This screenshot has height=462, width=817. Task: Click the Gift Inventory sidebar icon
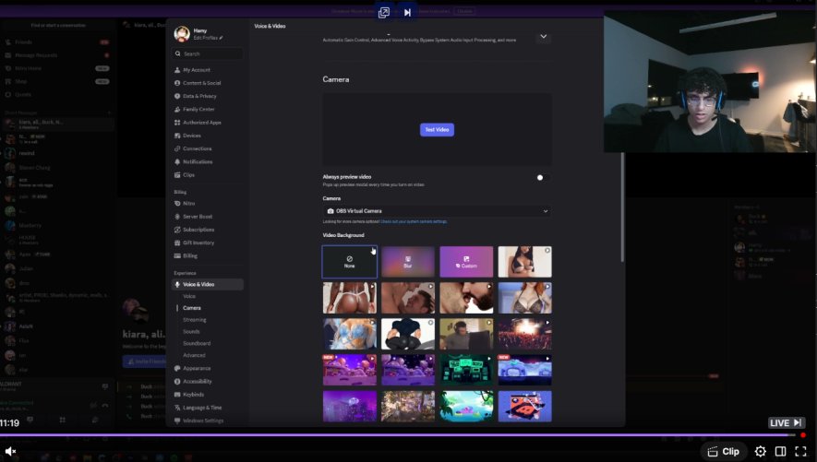(177, 243)
